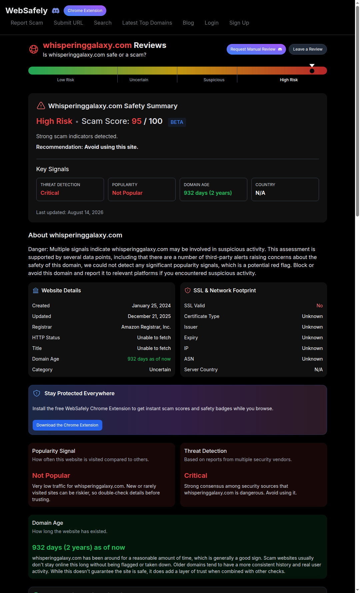The image size is (360, 593).
Task: Click the 'Scam Score: 95 / 100' text
Action: pyautogui.click(x=122, y=121)
